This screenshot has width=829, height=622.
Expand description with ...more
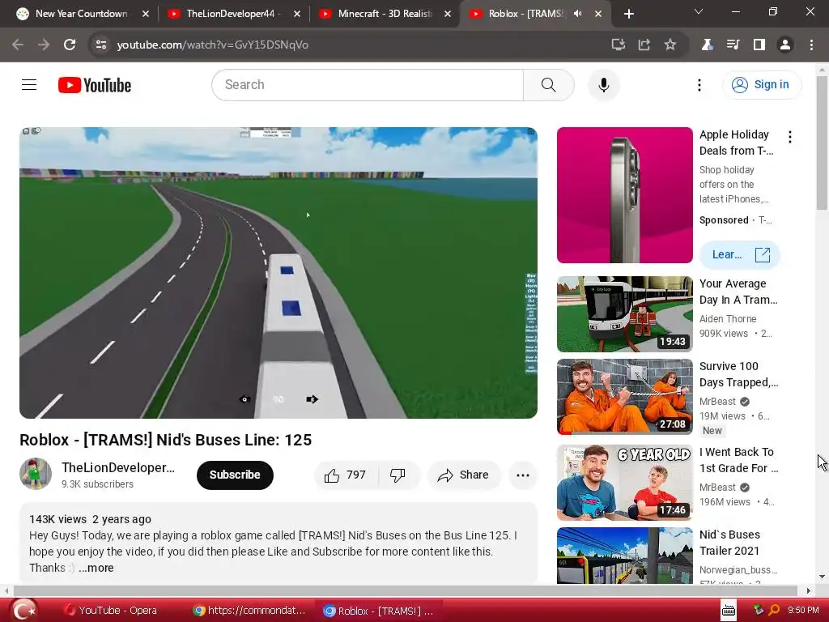pos(96,568)
